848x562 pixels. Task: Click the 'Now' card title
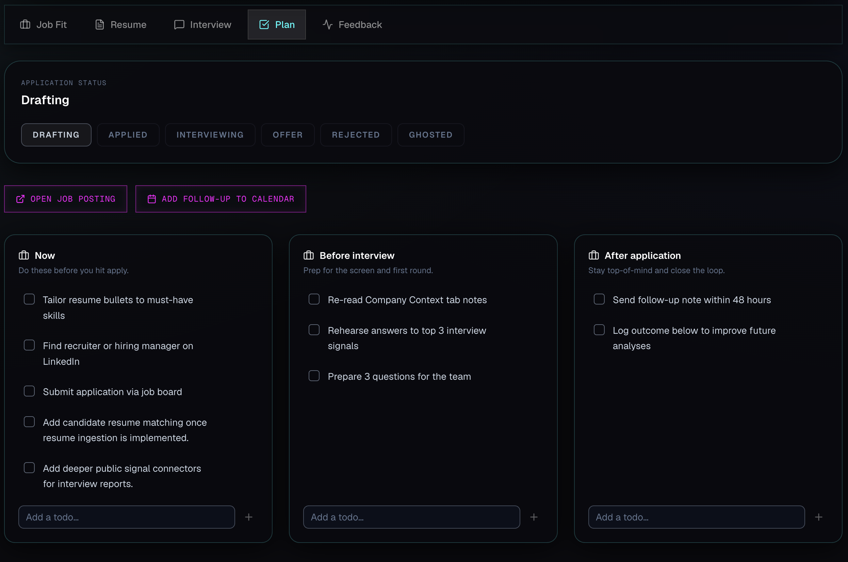point(45,255)
